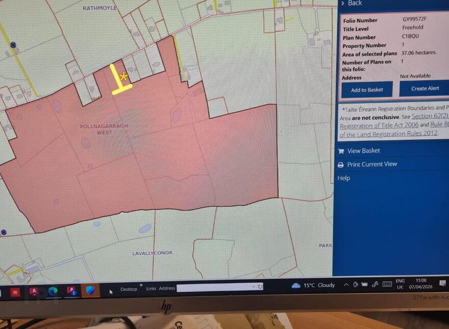The width and height of the screenshot is (449, 329).
Task: Select Print Current View
Action: (372, 164)
